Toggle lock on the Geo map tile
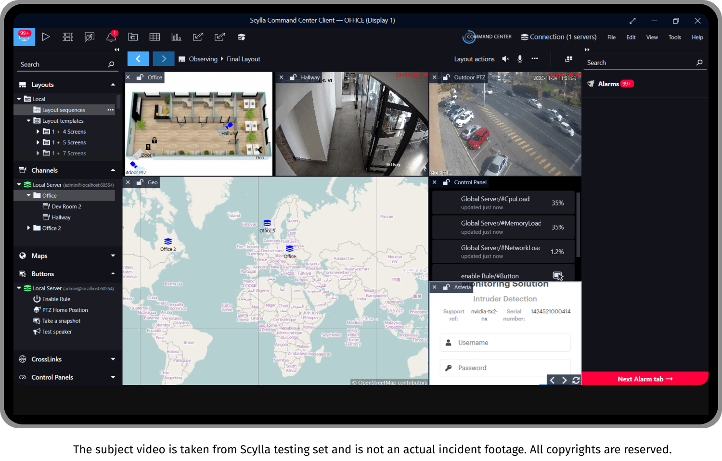722x461 pixels. (x=140, y=182)
